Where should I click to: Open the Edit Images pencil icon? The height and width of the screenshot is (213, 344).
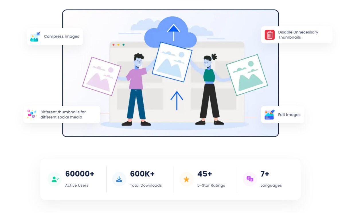[x=269, y=115]
